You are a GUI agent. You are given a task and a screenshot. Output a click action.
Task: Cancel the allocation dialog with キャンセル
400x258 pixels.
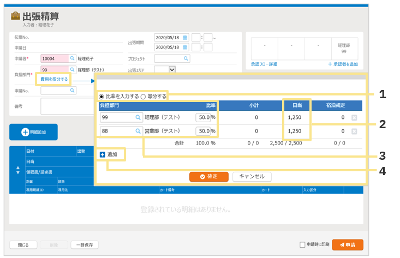tap(252, 177)
